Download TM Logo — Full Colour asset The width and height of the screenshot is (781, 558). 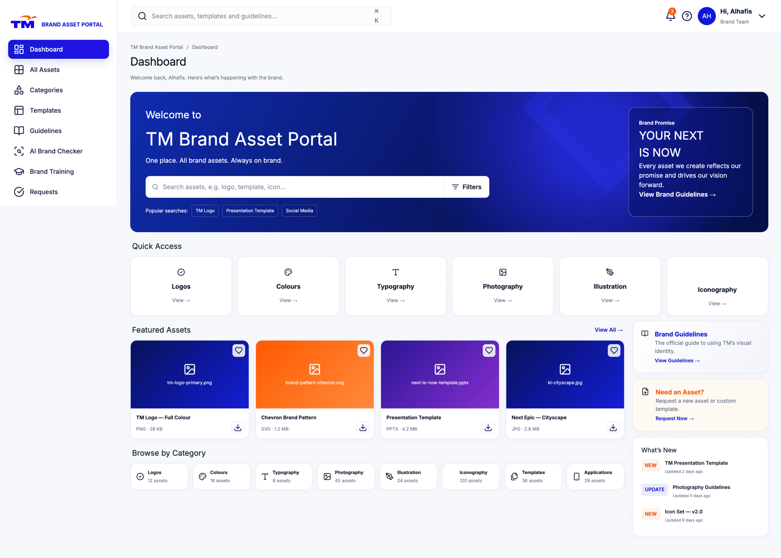238,427
